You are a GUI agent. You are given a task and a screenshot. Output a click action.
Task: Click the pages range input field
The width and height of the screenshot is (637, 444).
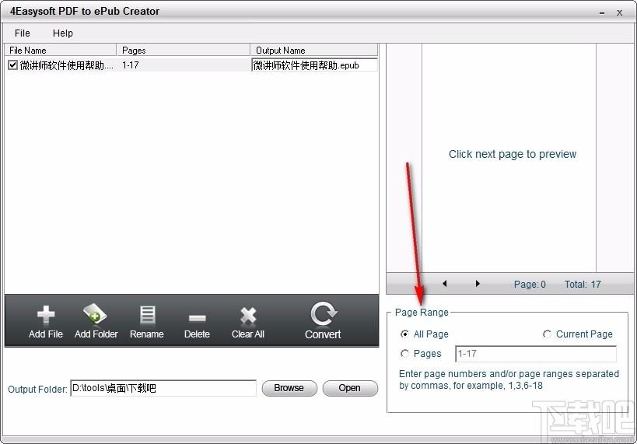pyautogui.click(x=536, y=354)
